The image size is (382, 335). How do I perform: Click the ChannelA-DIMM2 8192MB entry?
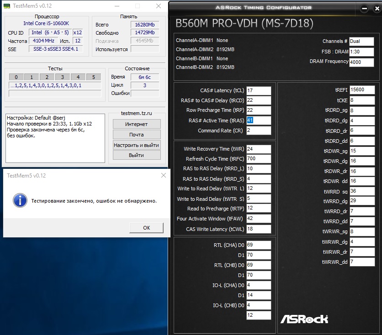[205, 49]
